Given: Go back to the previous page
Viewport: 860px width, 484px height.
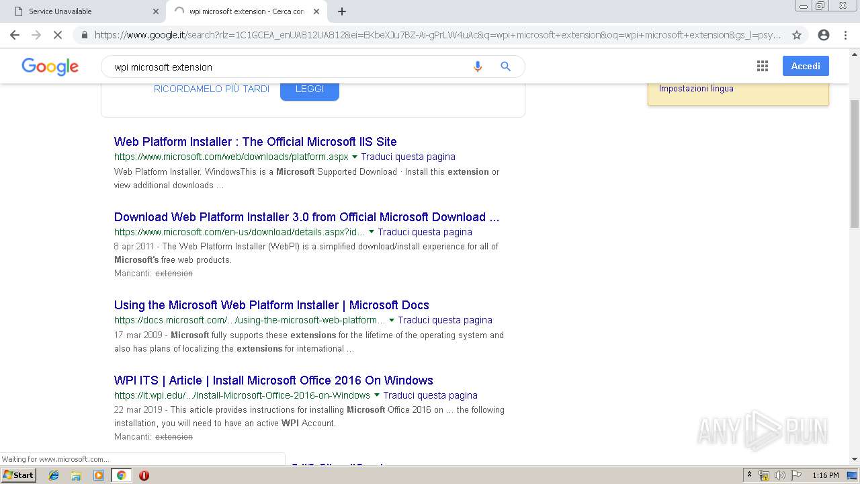Looking at the screenshot, I should click(15, 35).
